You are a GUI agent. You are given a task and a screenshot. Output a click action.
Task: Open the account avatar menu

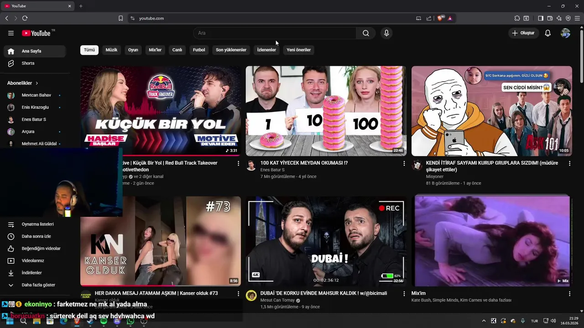[x=565, y=33]
